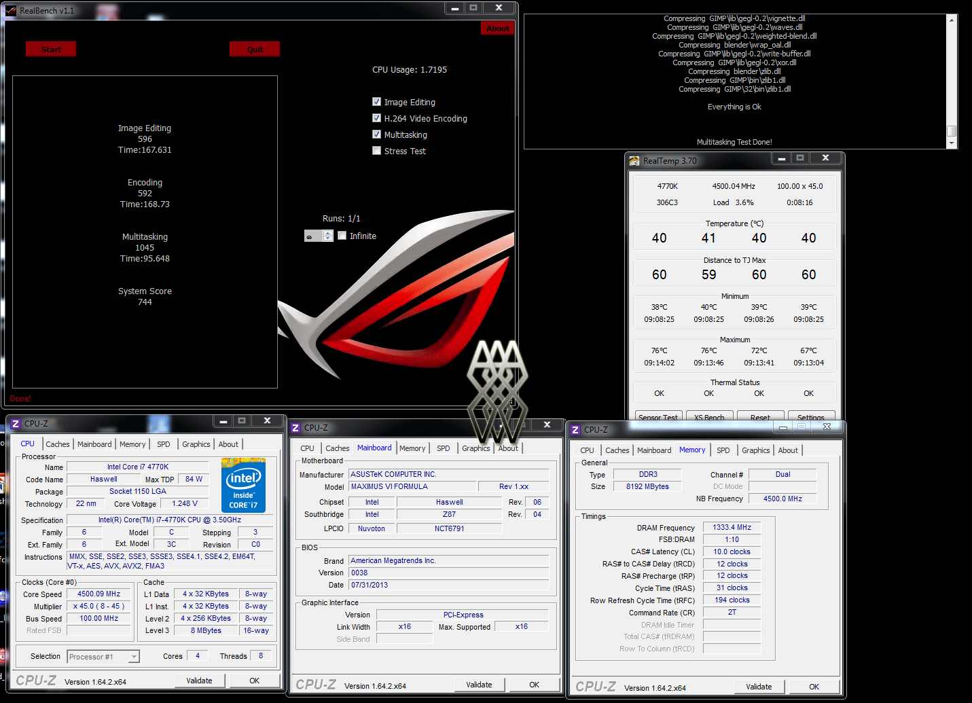
Task: Open Mainboard tab in the left CPU-Z window
Action: tap(94, 444)
